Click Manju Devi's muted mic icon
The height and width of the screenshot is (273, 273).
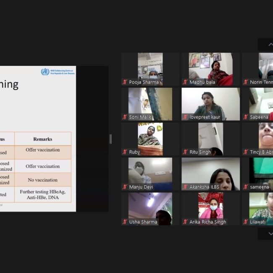click(x=125, y=187)
